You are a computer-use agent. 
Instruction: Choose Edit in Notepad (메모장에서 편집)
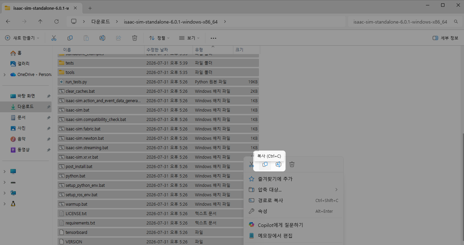(293, 236)
